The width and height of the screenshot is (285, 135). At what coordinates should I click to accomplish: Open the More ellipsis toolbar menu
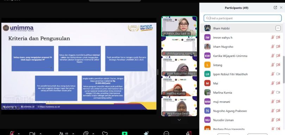click(x=166, y=133)
